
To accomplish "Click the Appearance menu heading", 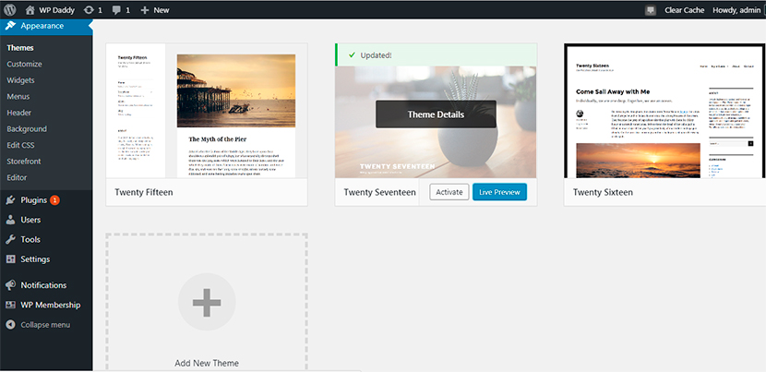I will 42,26.
